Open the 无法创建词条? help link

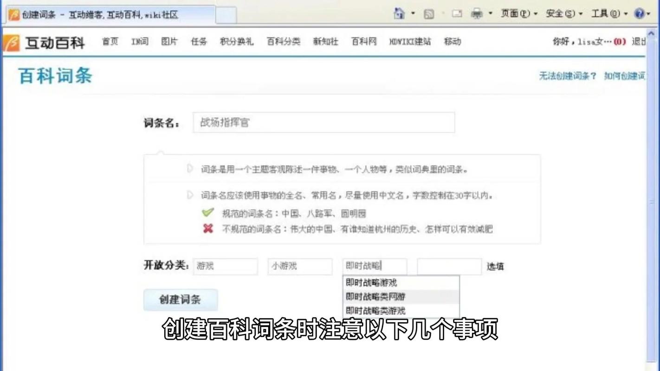tap(568, 76)
